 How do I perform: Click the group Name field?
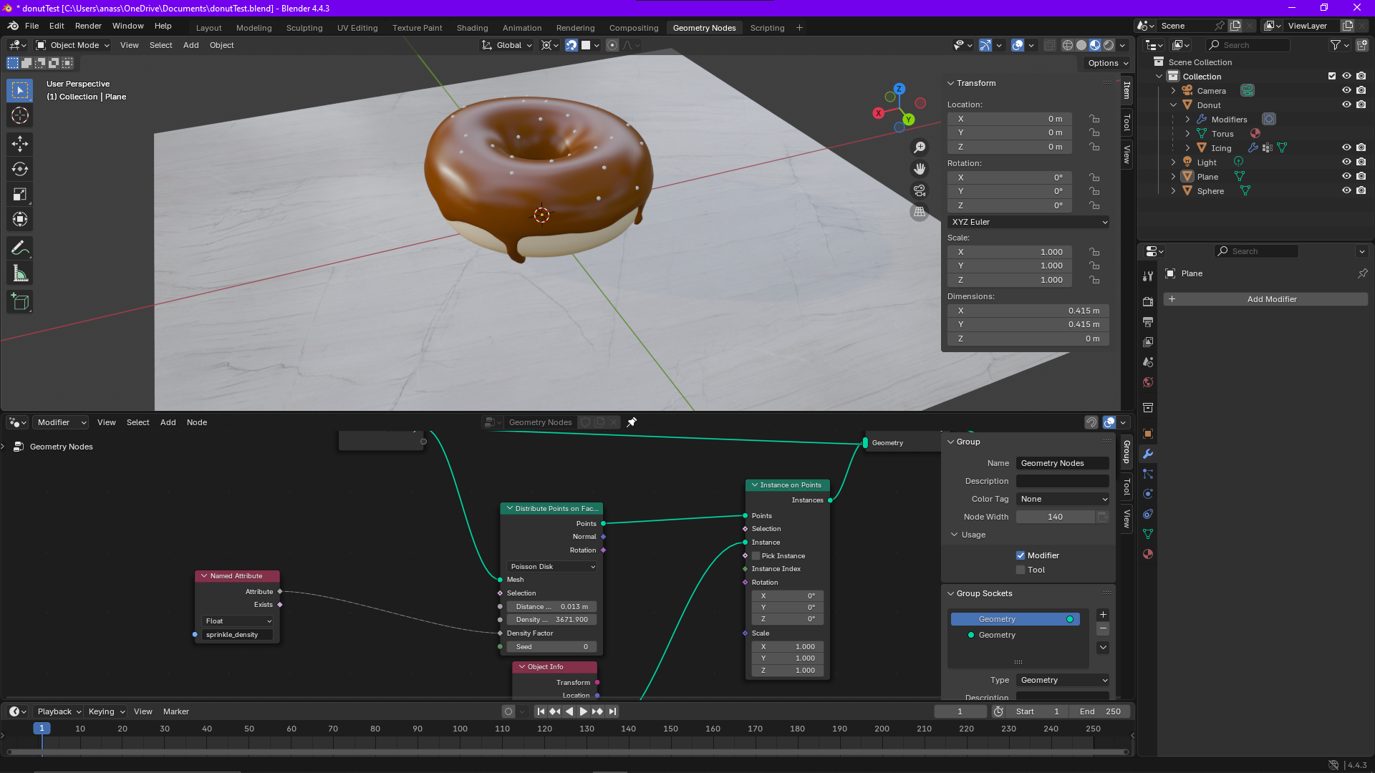(1063, 463)
